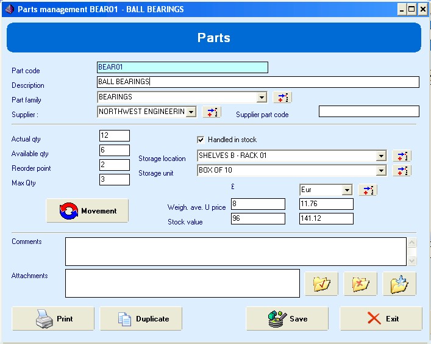
Task: Click the add-new icon beside Eur currency
Action: (x=368, y=190)
